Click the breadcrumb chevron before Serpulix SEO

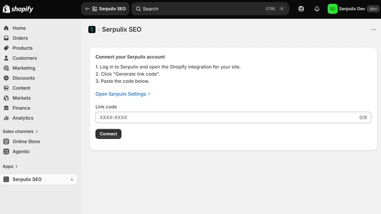click(x=99, y=30)
